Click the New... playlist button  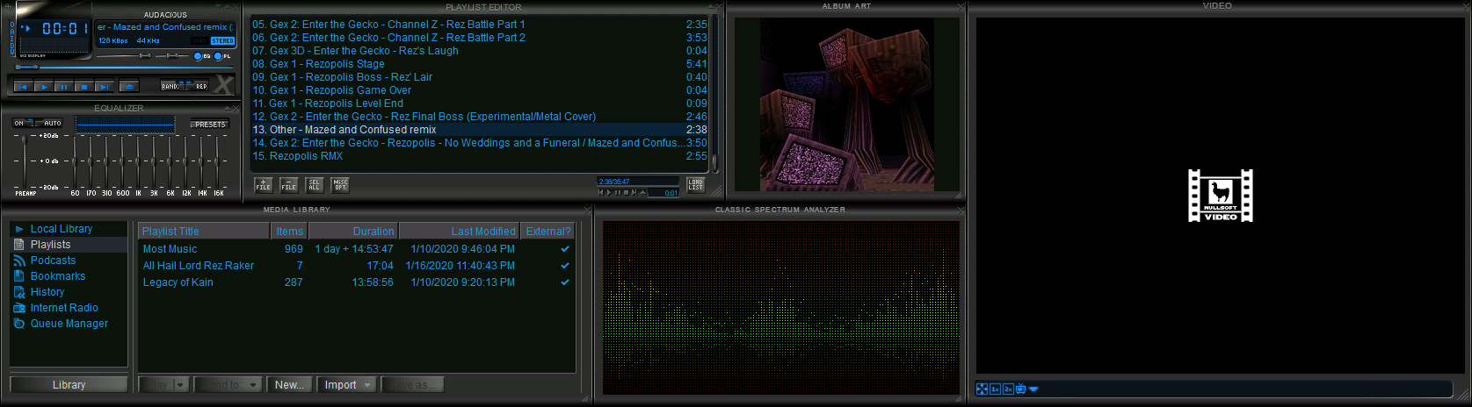[x=289, y=385]
